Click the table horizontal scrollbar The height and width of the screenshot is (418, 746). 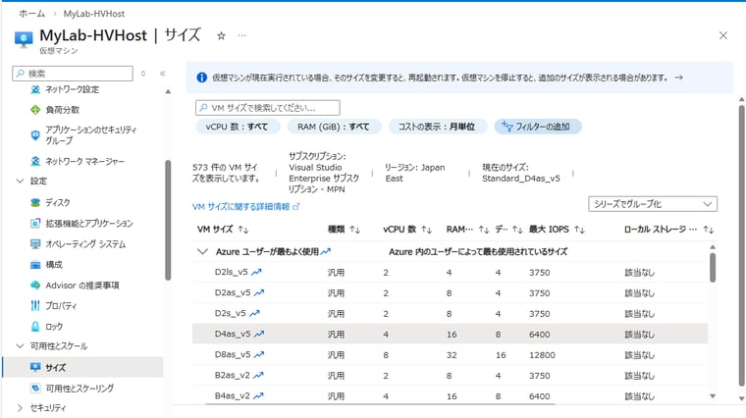(x=380, y=404)
